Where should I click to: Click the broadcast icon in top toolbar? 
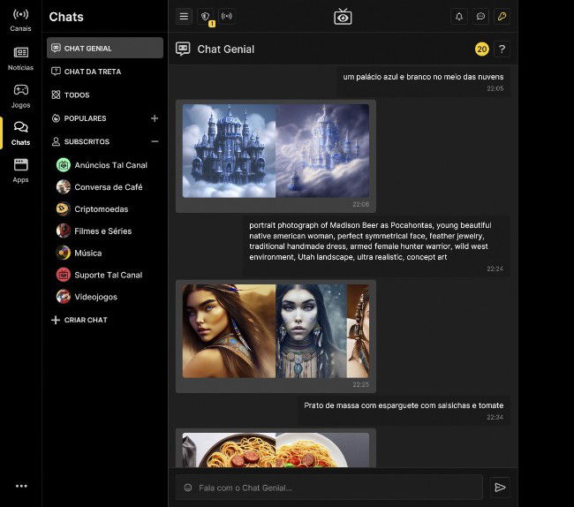tap(227, 16)
